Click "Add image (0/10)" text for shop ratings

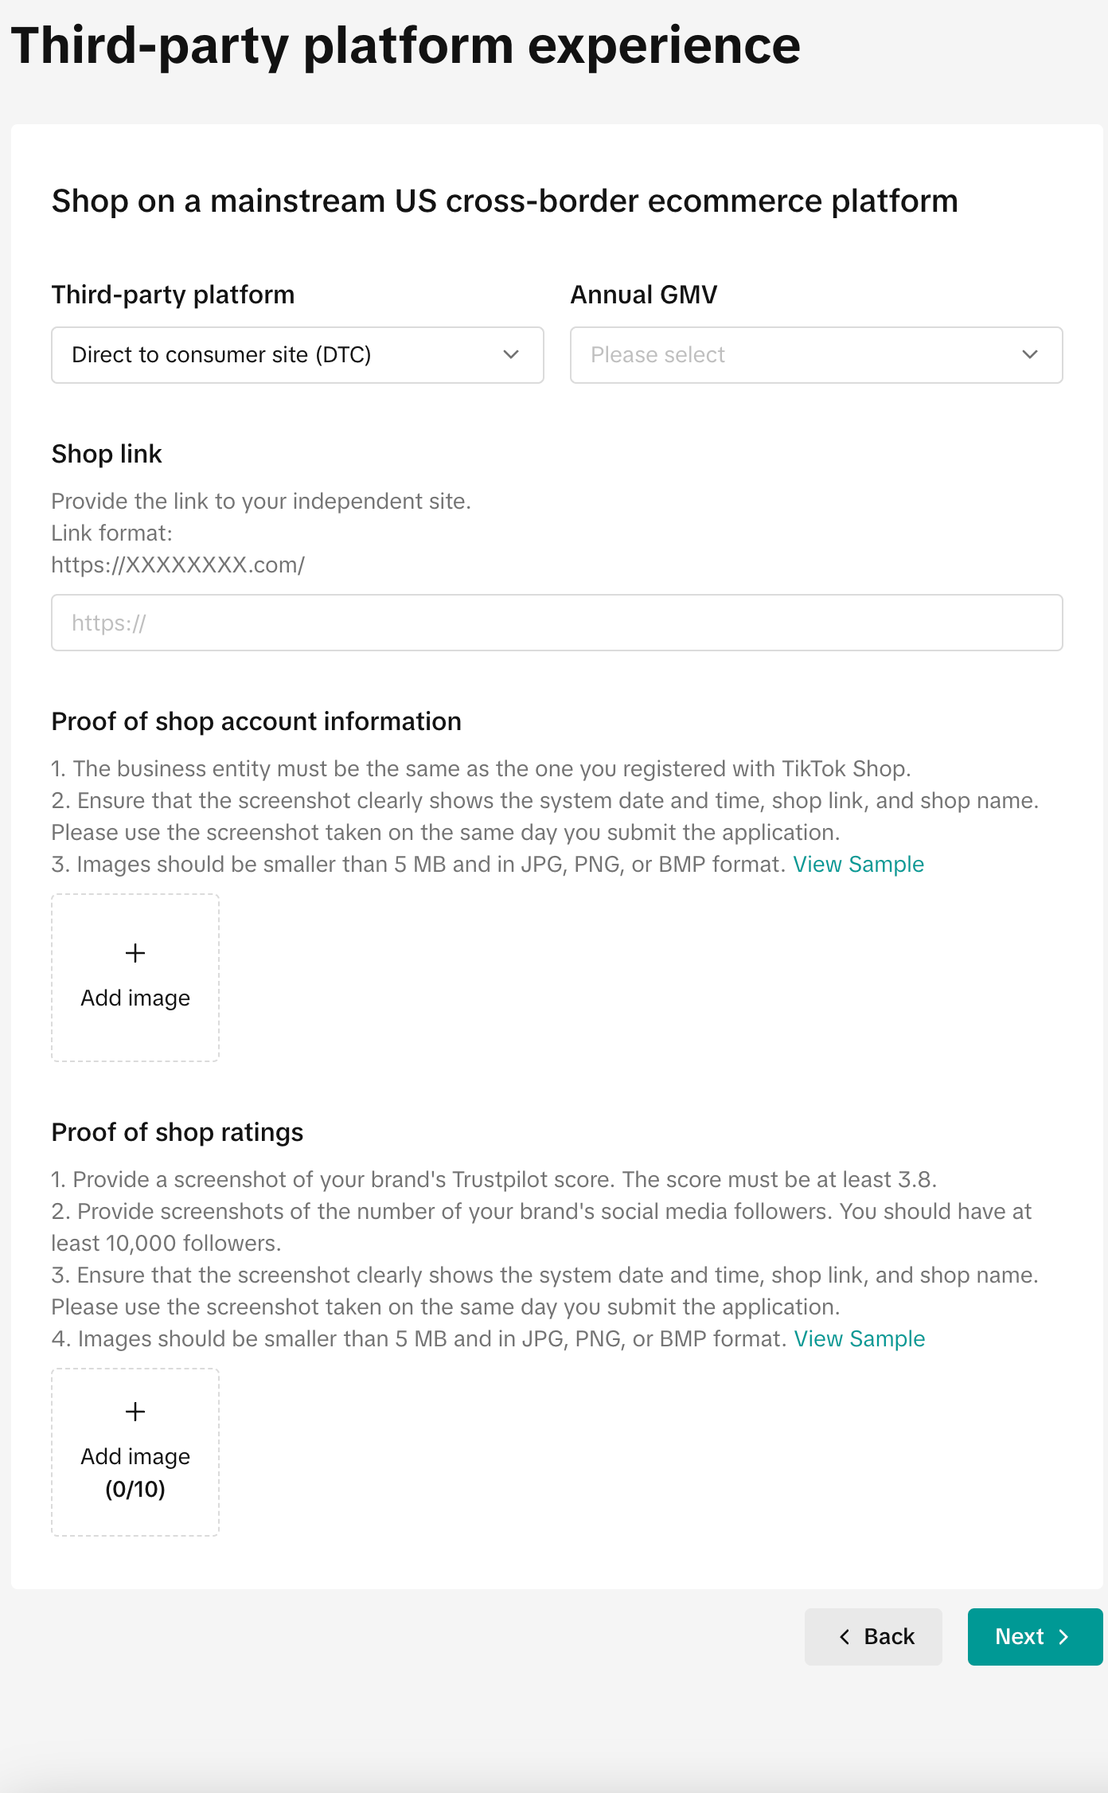135,1472
